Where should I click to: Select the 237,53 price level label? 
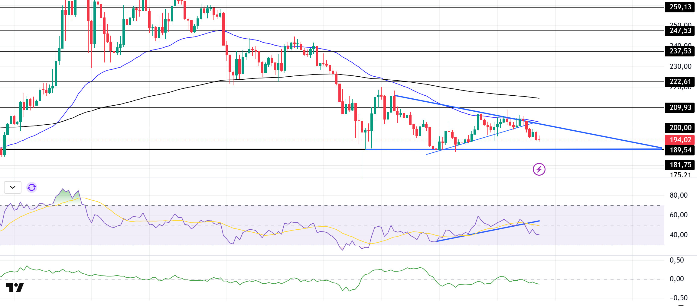(x=680, y=51)
